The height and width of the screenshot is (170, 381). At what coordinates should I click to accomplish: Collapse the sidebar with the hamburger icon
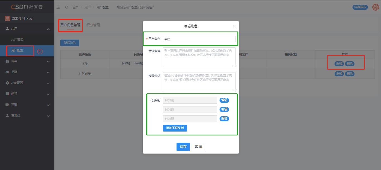pyautogui.click(x=58, y=7)
